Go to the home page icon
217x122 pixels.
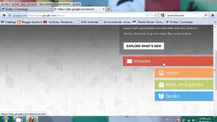(213, 15)
